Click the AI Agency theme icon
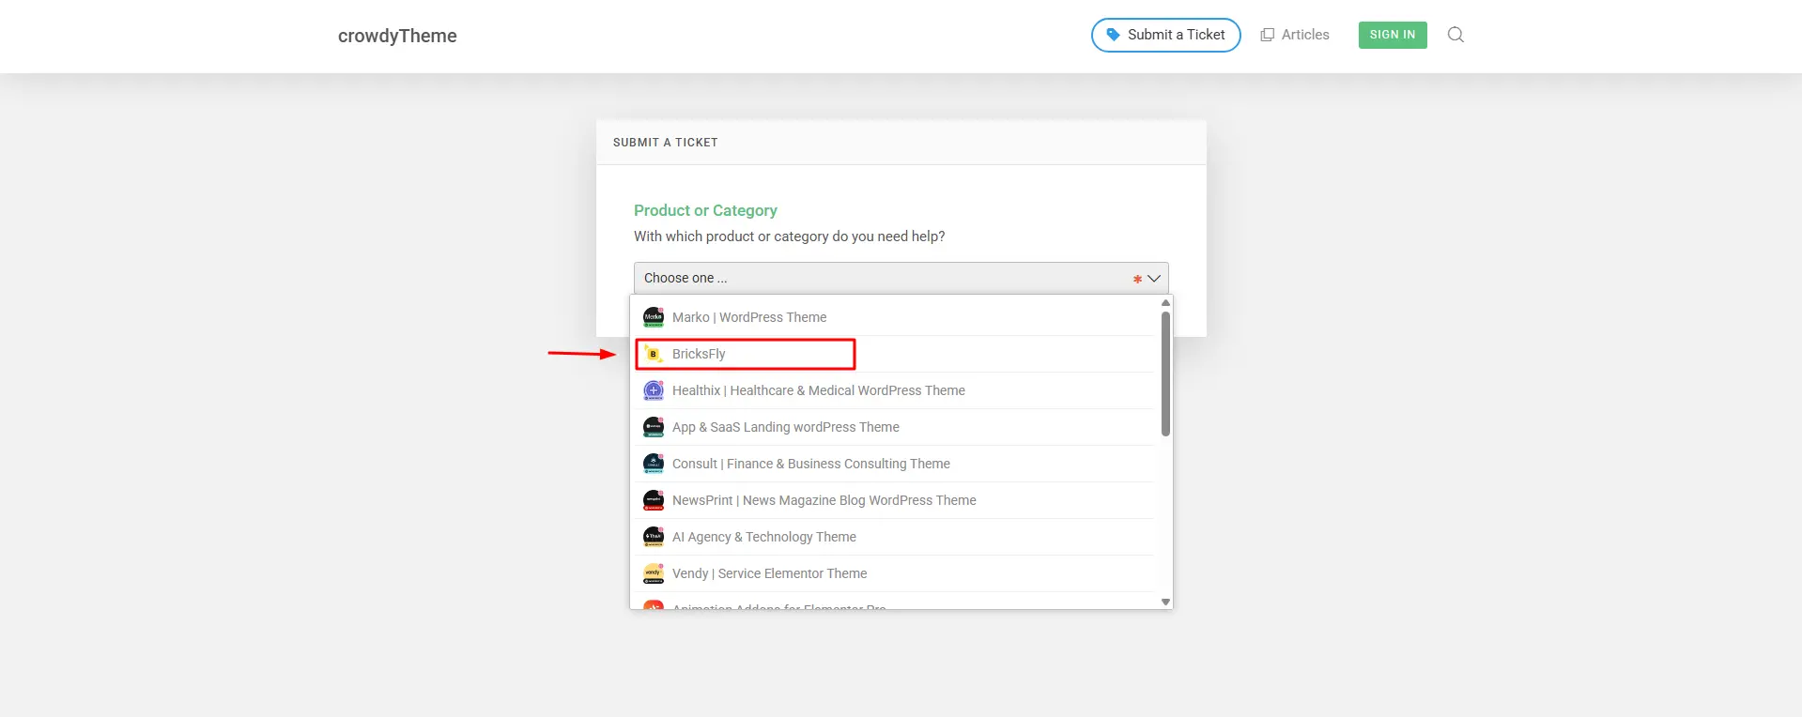1802x717 pixels. tap(654, 537)
